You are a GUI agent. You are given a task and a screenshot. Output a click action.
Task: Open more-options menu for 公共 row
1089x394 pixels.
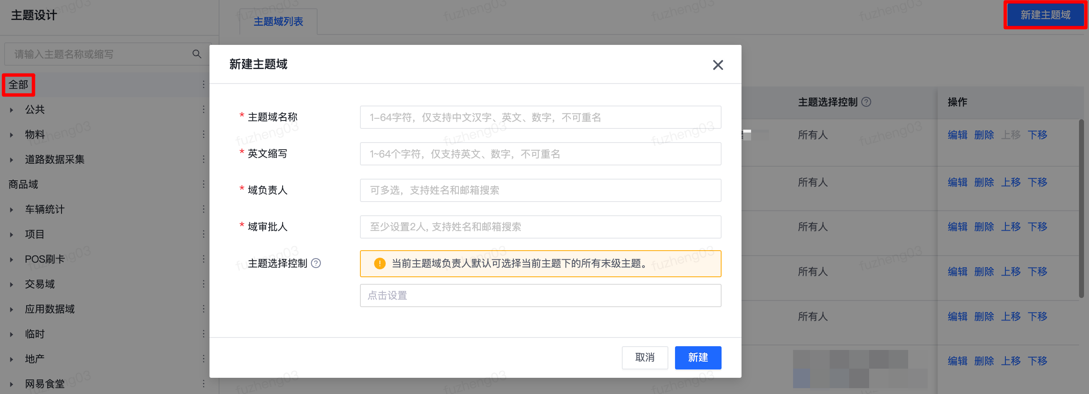pos(203,109)
